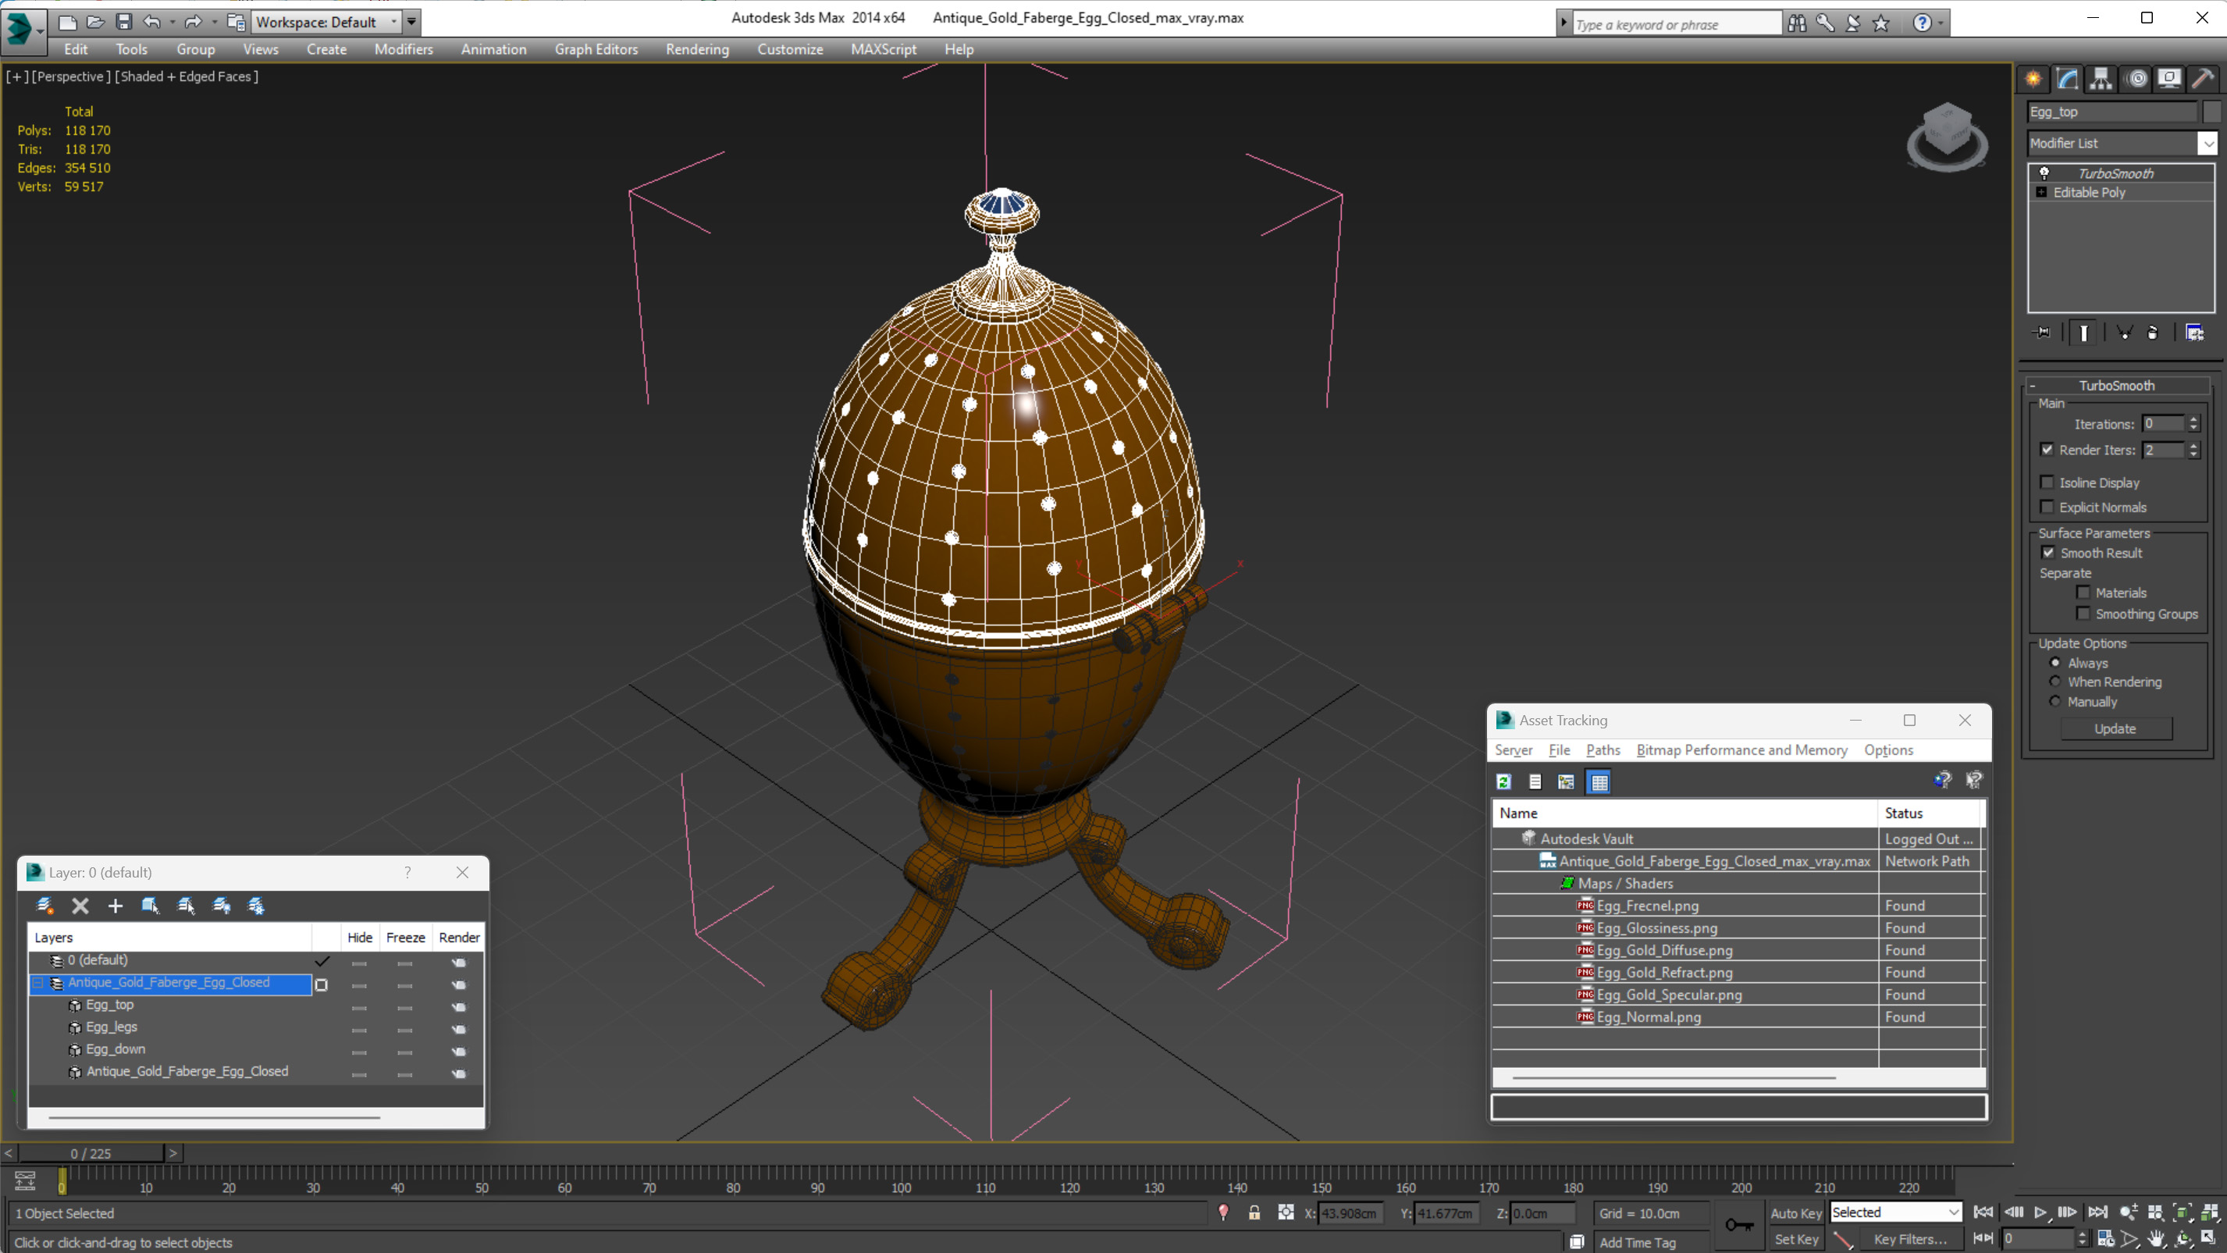Click Table View icon in Asset Tracking
This screenshot has width=2227, height=1253.
coord(1599,781)
